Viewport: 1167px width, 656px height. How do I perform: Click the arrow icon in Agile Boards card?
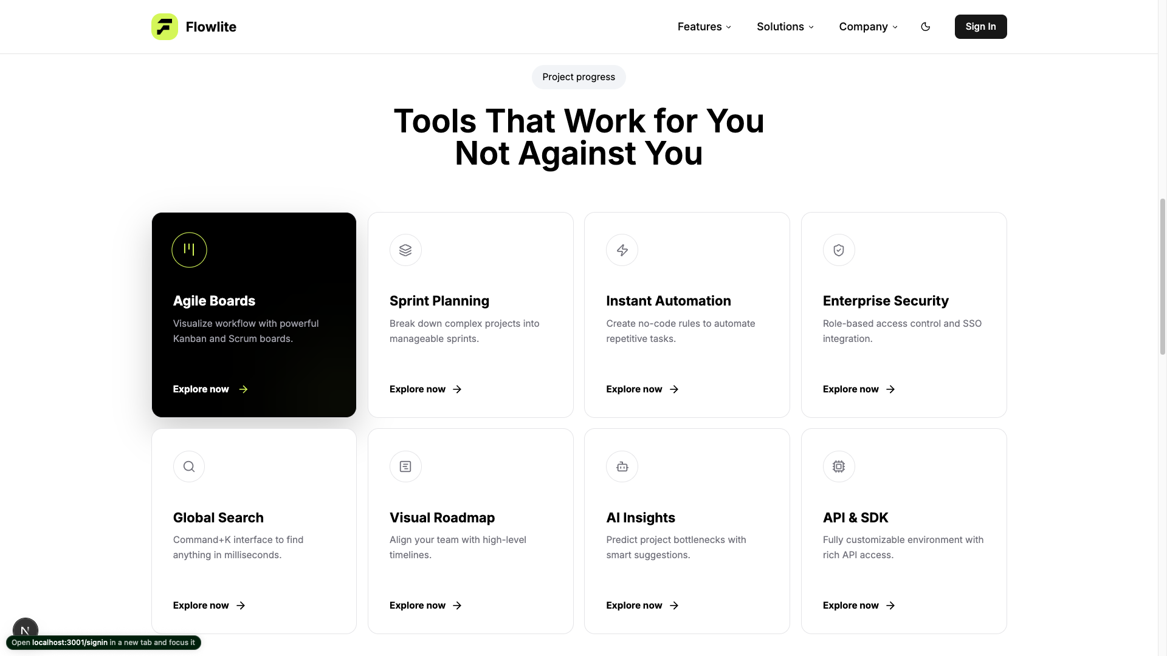243,389
